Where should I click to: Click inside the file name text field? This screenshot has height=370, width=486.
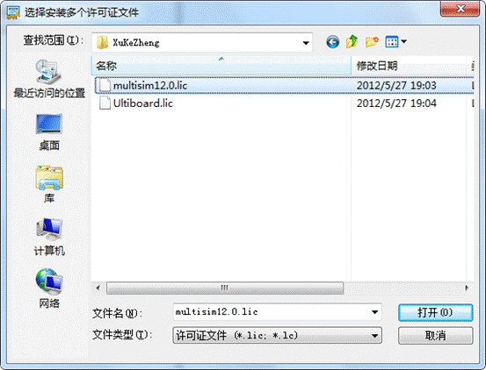(272, 312)
